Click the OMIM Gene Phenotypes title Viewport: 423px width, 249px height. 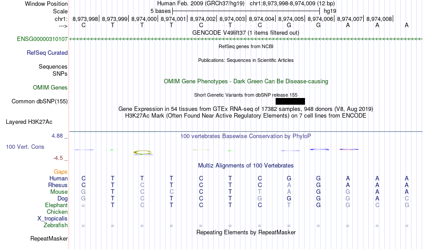click(x=246, y=81)
